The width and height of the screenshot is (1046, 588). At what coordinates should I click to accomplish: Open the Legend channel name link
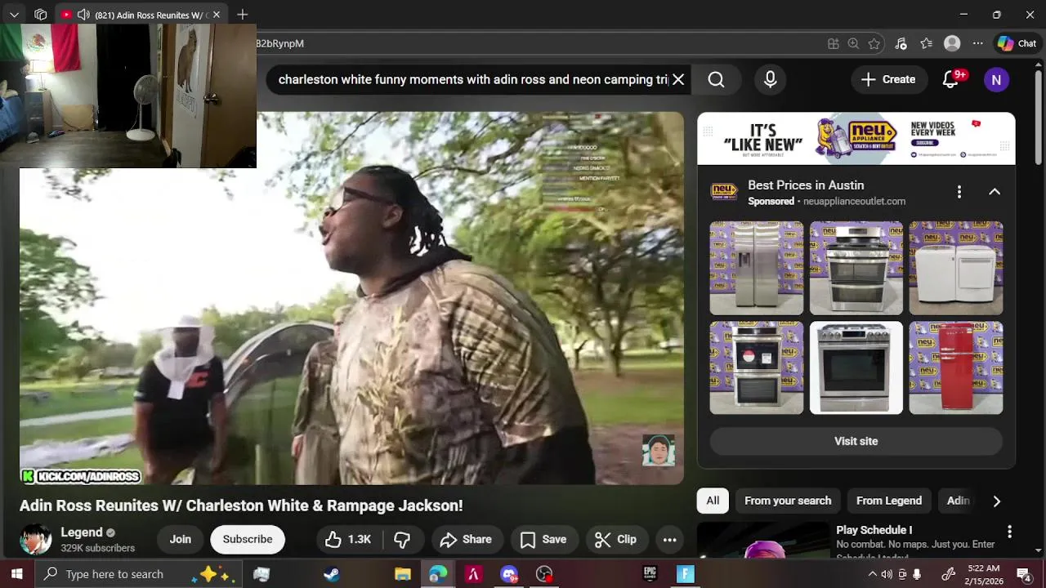[x=82, y=532]
